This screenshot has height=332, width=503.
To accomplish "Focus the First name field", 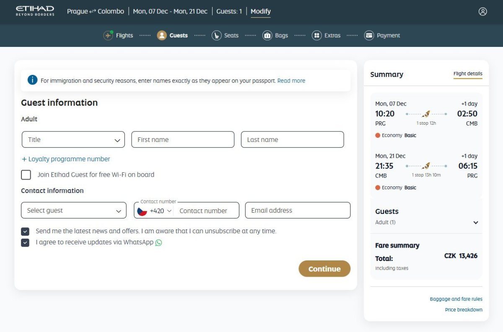I will (x=183, y=139).
